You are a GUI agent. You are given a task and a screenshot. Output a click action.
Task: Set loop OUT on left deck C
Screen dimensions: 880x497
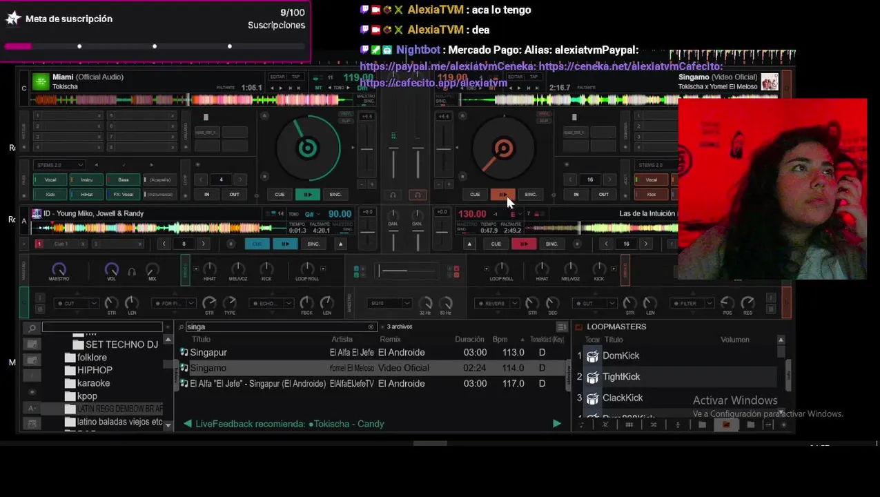coord(234,195)
